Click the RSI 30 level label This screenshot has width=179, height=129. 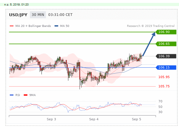(x=160, y=112)
